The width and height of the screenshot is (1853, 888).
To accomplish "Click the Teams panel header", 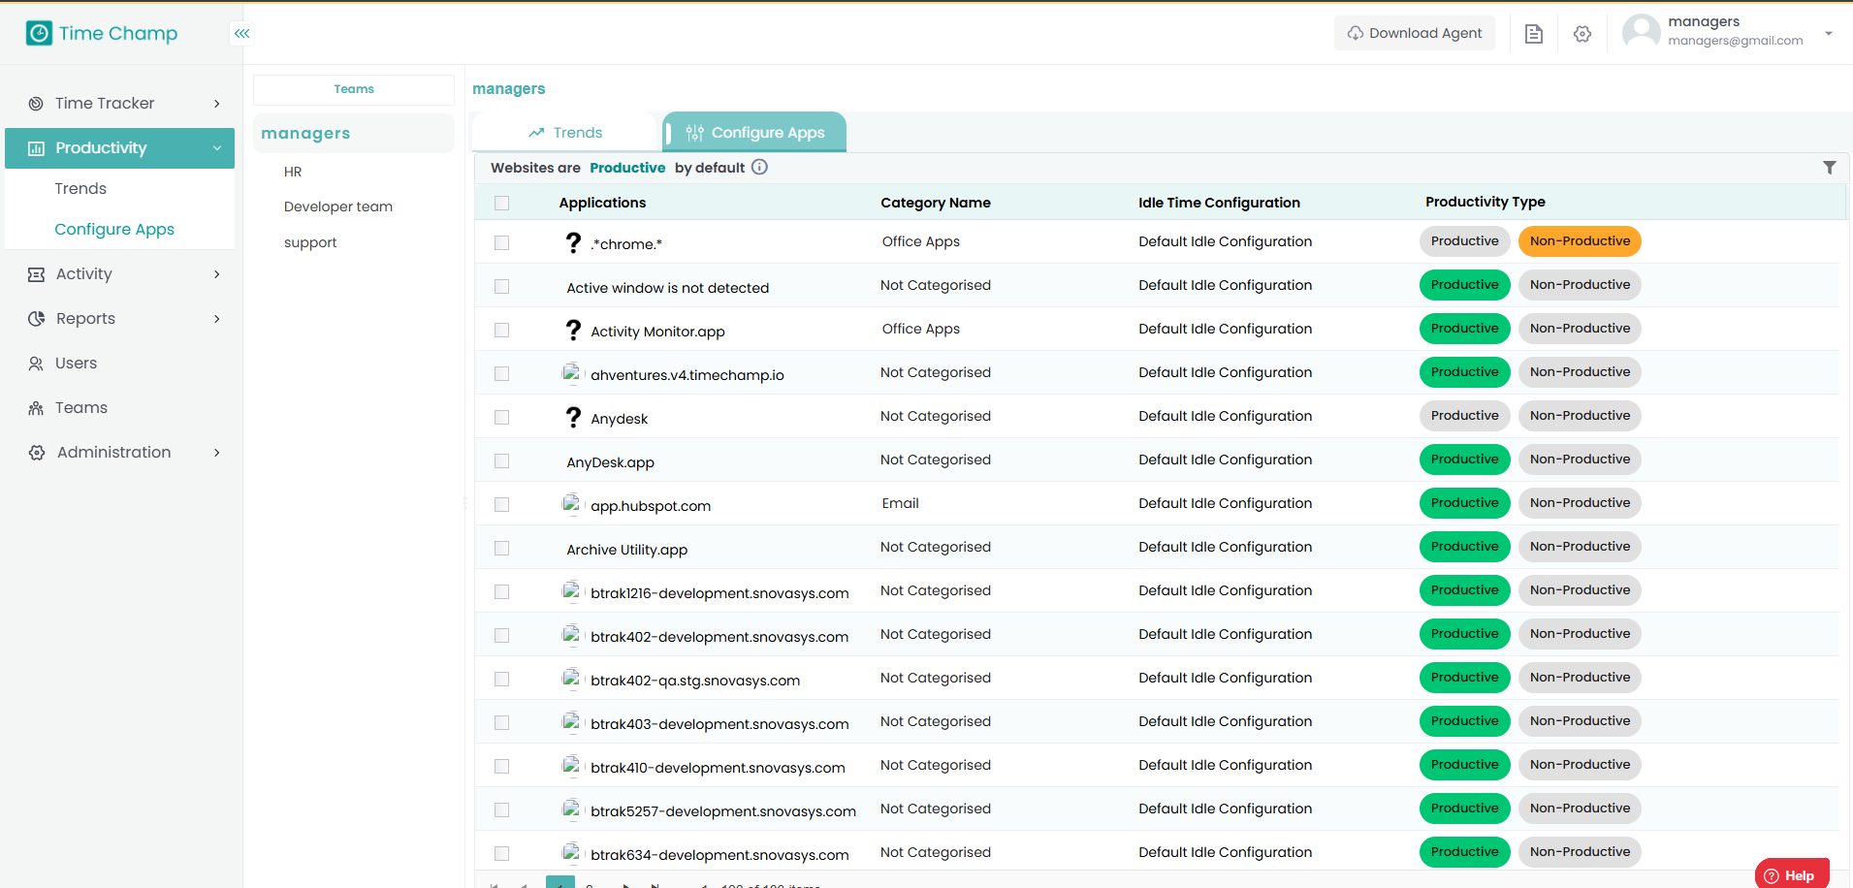I will coord(354,89).
